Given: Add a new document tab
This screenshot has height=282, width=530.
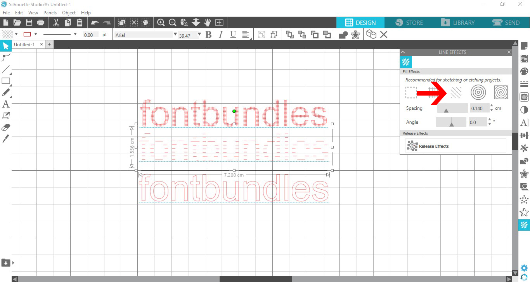Looking at the screenshot, I should tap(49, 45).
